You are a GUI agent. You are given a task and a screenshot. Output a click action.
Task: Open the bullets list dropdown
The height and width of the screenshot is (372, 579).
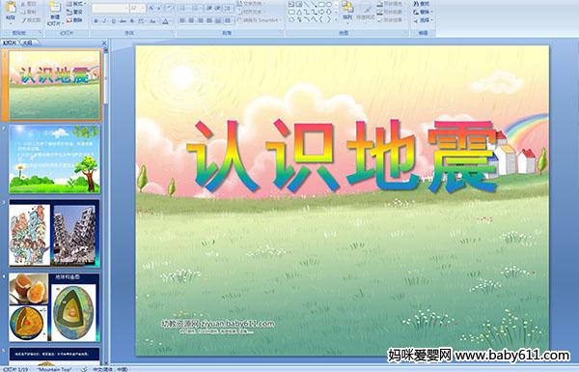tap(184, 8)
